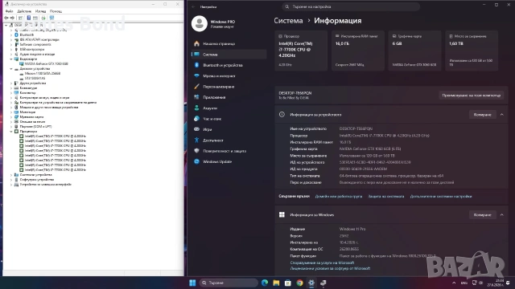Copy Windows information with Копиране button
This screenshot has height=289, width=515.
(483, 215)
